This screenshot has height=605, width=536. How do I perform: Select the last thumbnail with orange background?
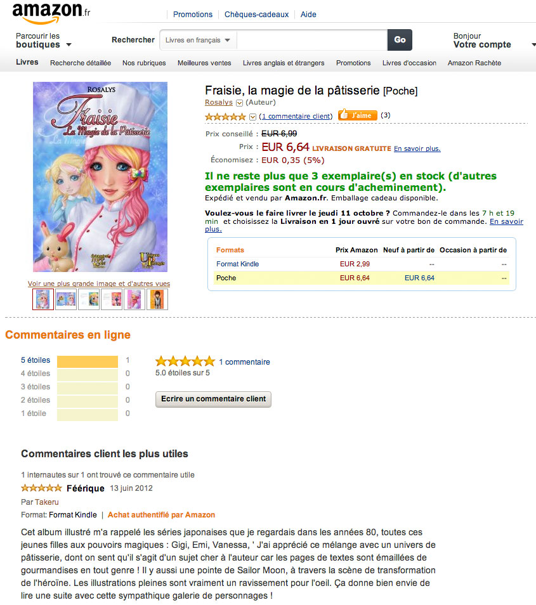click(157, 299)
